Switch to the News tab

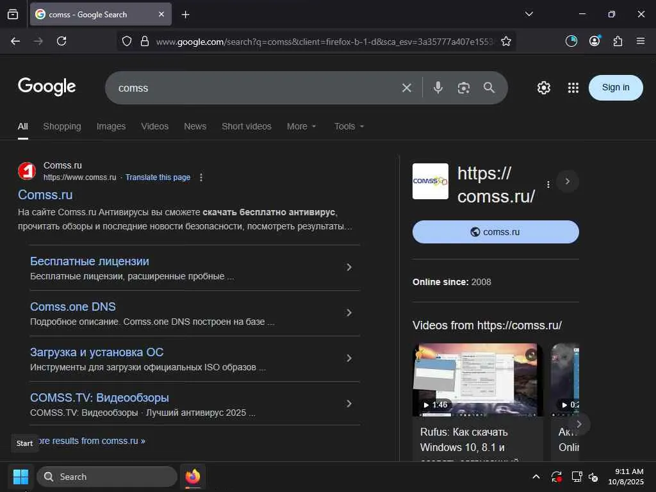point(195,126)
